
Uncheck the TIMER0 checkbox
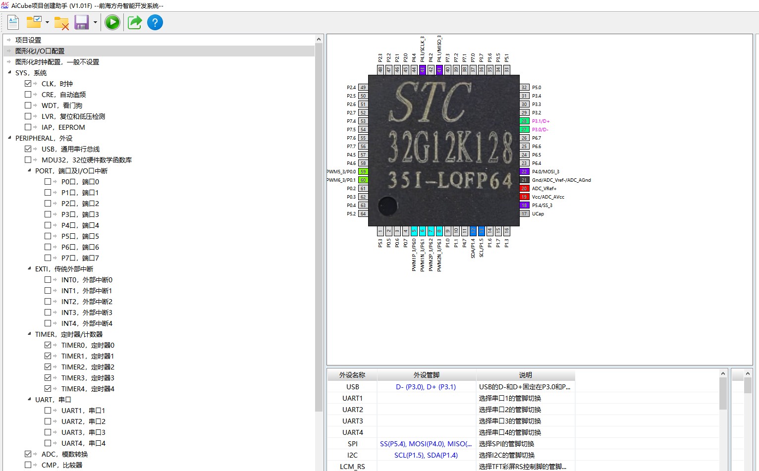pos(48,345)
